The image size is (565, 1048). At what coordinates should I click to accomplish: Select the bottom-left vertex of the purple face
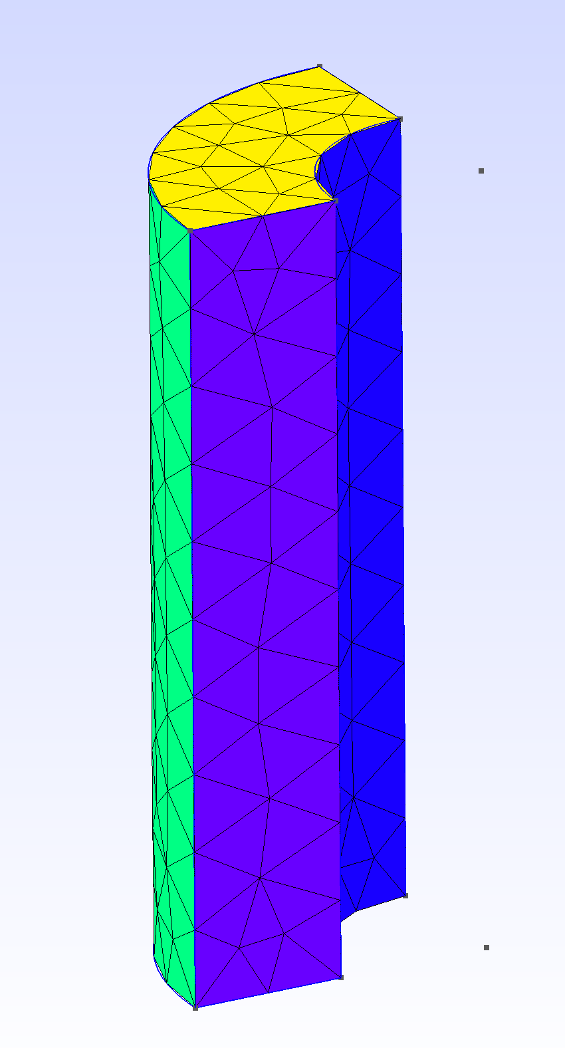(195, 1008)
